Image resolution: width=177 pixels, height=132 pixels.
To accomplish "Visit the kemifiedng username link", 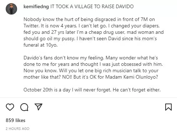I will pyautogui.click(x=36, y=6).
